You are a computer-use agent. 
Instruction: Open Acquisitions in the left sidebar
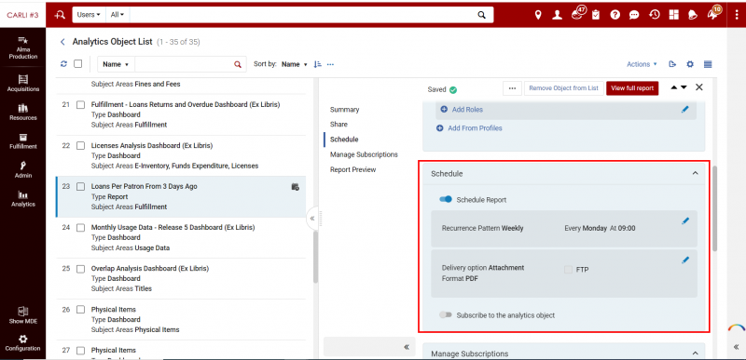(x=23, y=83)
